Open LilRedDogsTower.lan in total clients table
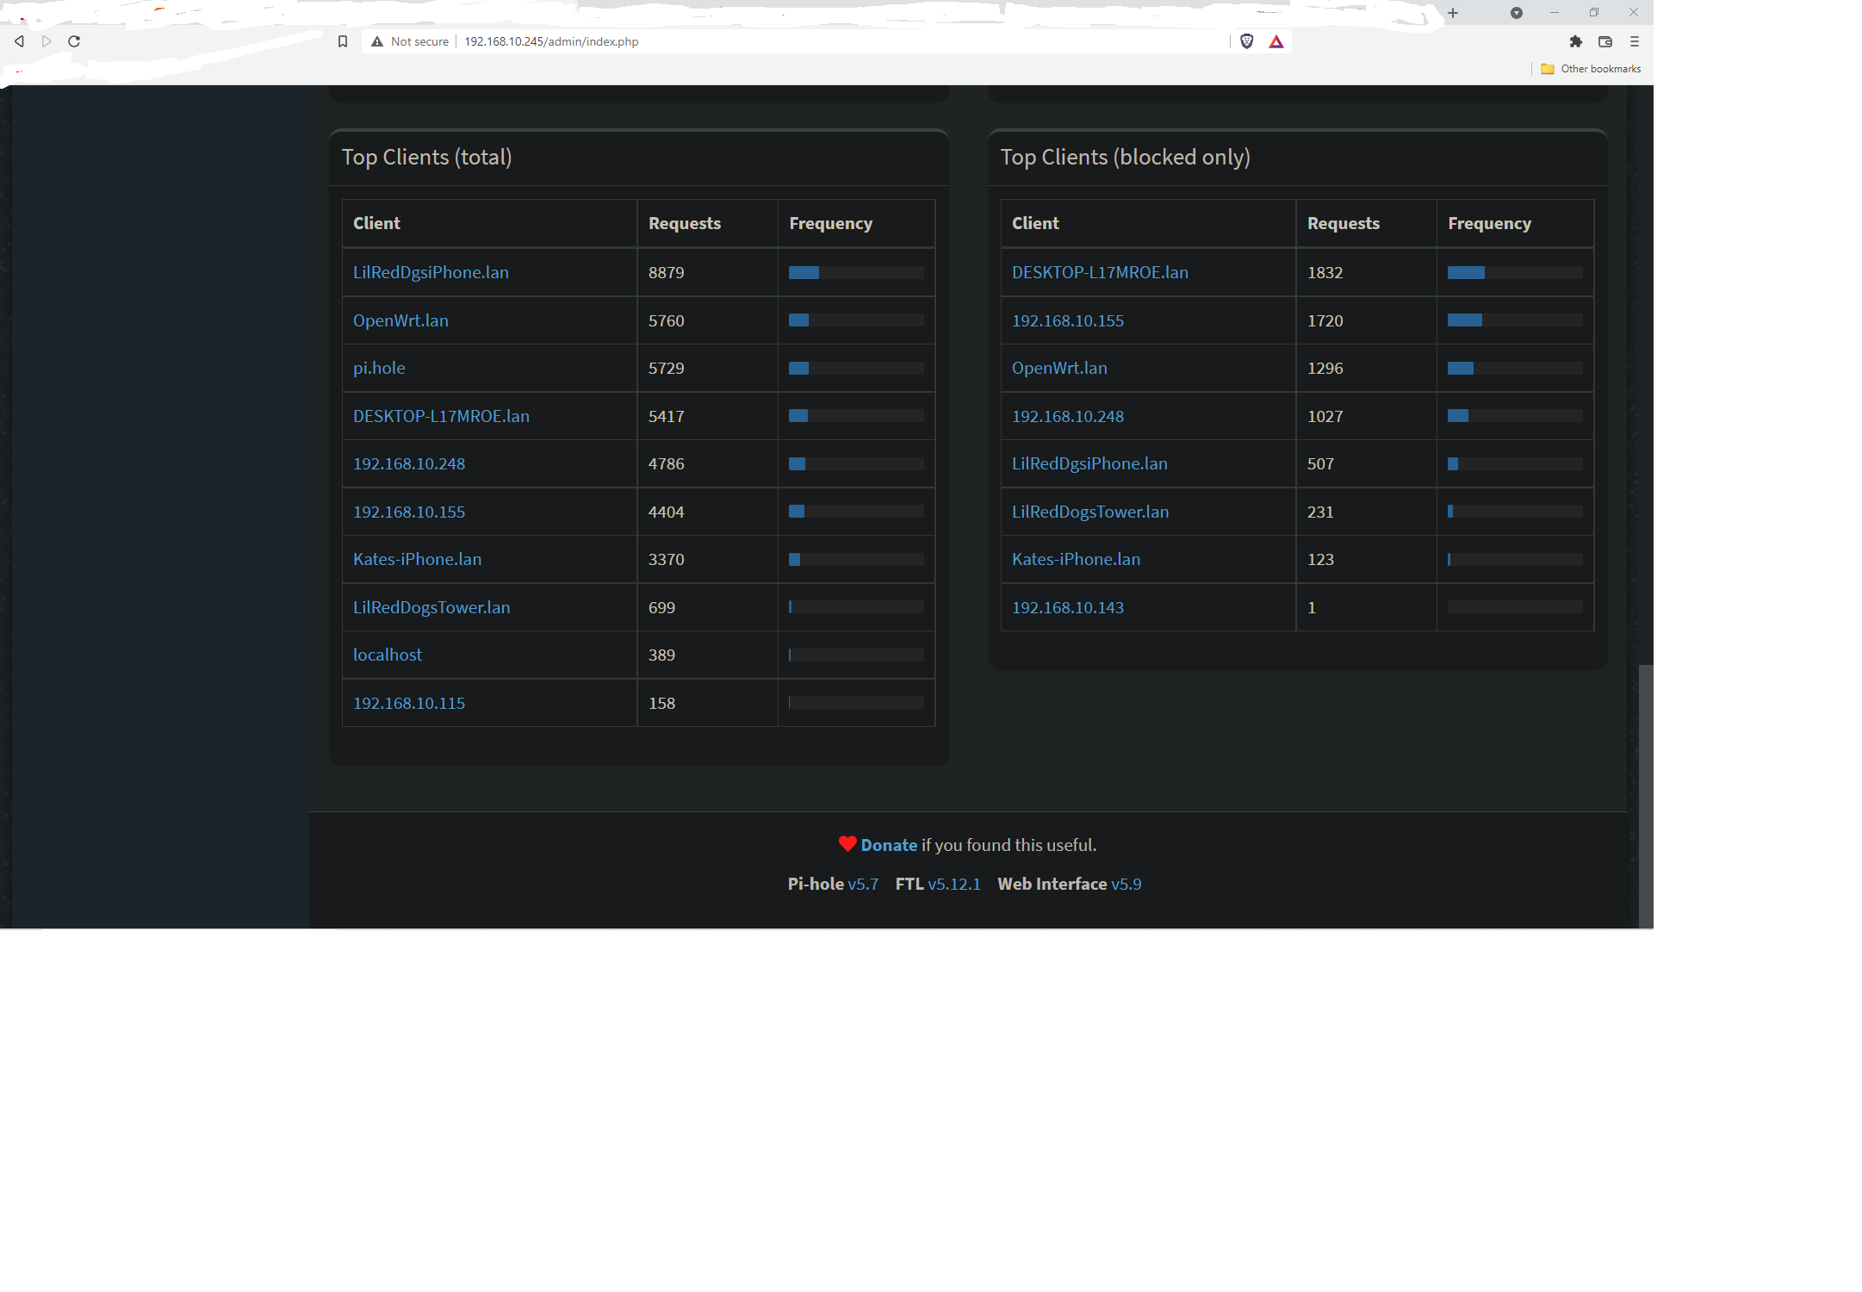 point(431,607)
